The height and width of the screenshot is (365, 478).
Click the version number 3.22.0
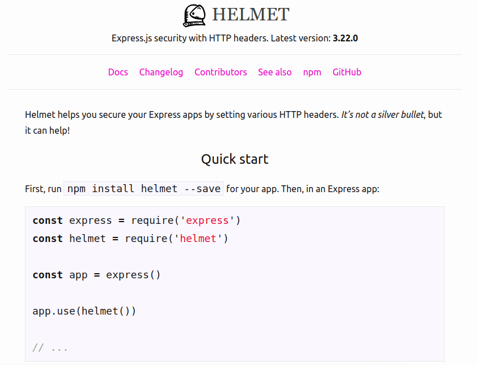coord(345,39)
